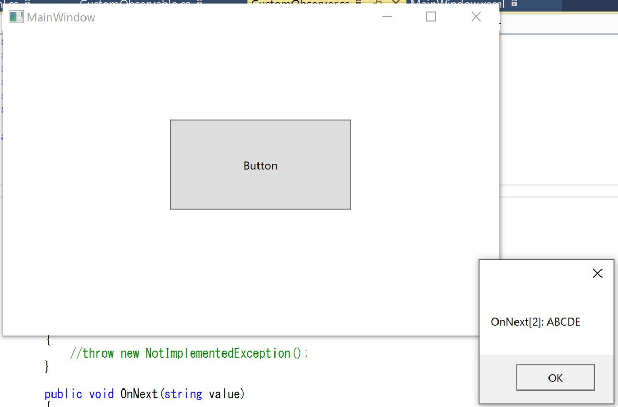Maximize the MainWindow window
The width and height of the screenshot is (618, 407).
click(432, 17)
